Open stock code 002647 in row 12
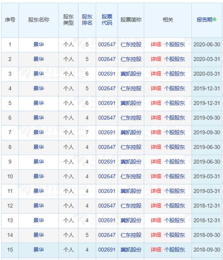This screenshot has width=223, height=260. coord(107,206)
